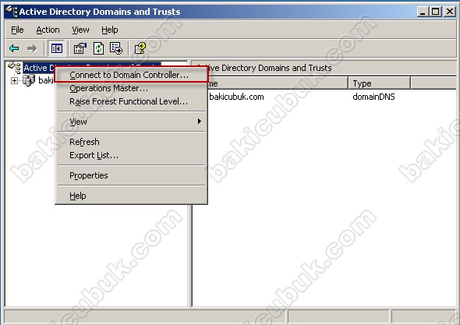The width and height of the screenshot is (460, 325).
Task: Expand the baki domain tree node
Action: pyautogui.click(x=14, y=80)
